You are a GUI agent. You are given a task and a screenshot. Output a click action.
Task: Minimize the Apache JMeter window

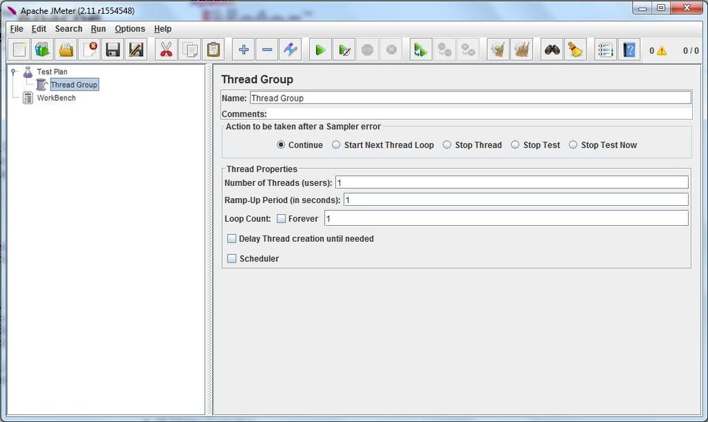(642, 8)
